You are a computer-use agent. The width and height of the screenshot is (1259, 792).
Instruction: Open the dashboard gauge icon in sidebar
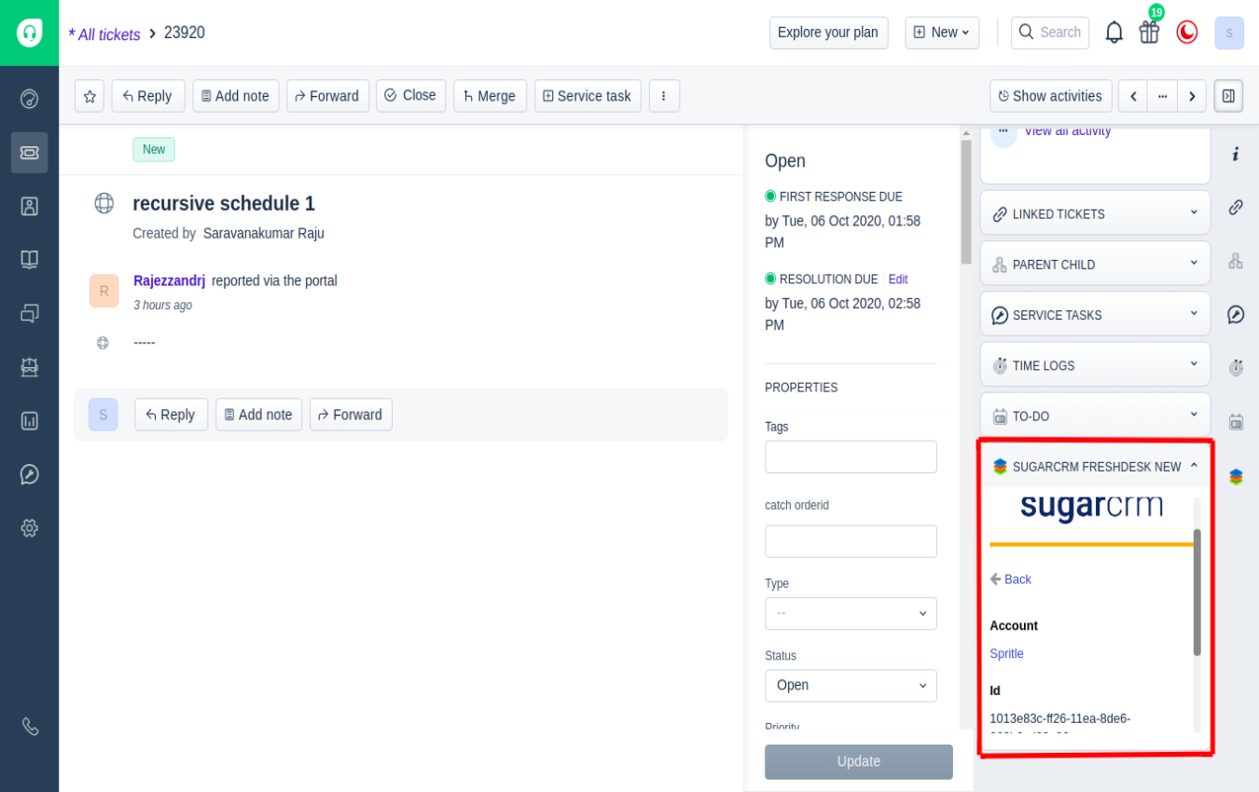point(29,99)
